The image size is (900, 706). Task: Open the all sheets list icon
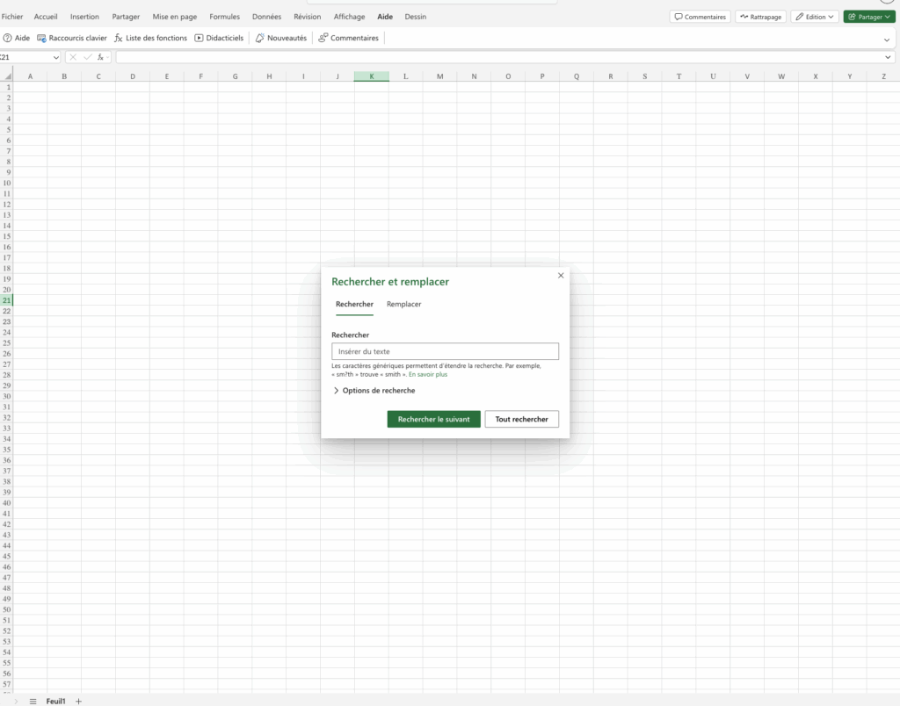click(33, 701)
